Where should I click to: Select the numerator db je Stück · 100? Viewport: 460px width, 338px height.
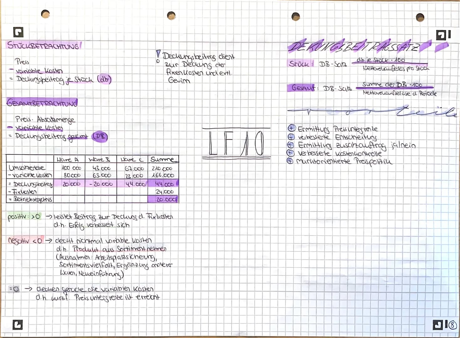pyautogui.click(x=381, y=60)
